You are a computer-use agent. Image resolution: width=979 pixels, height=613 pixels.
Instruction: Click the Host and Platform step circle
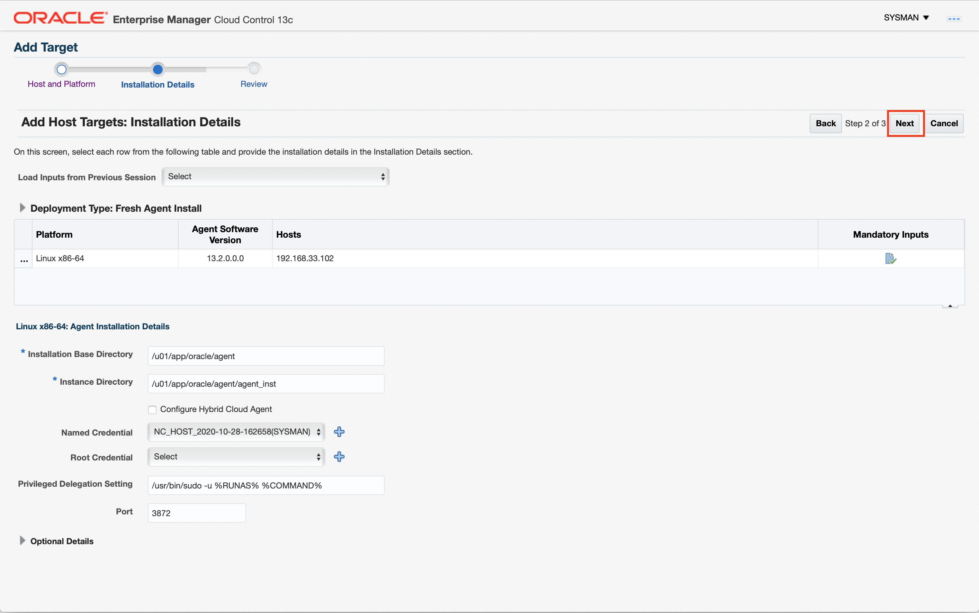(61, 69)
